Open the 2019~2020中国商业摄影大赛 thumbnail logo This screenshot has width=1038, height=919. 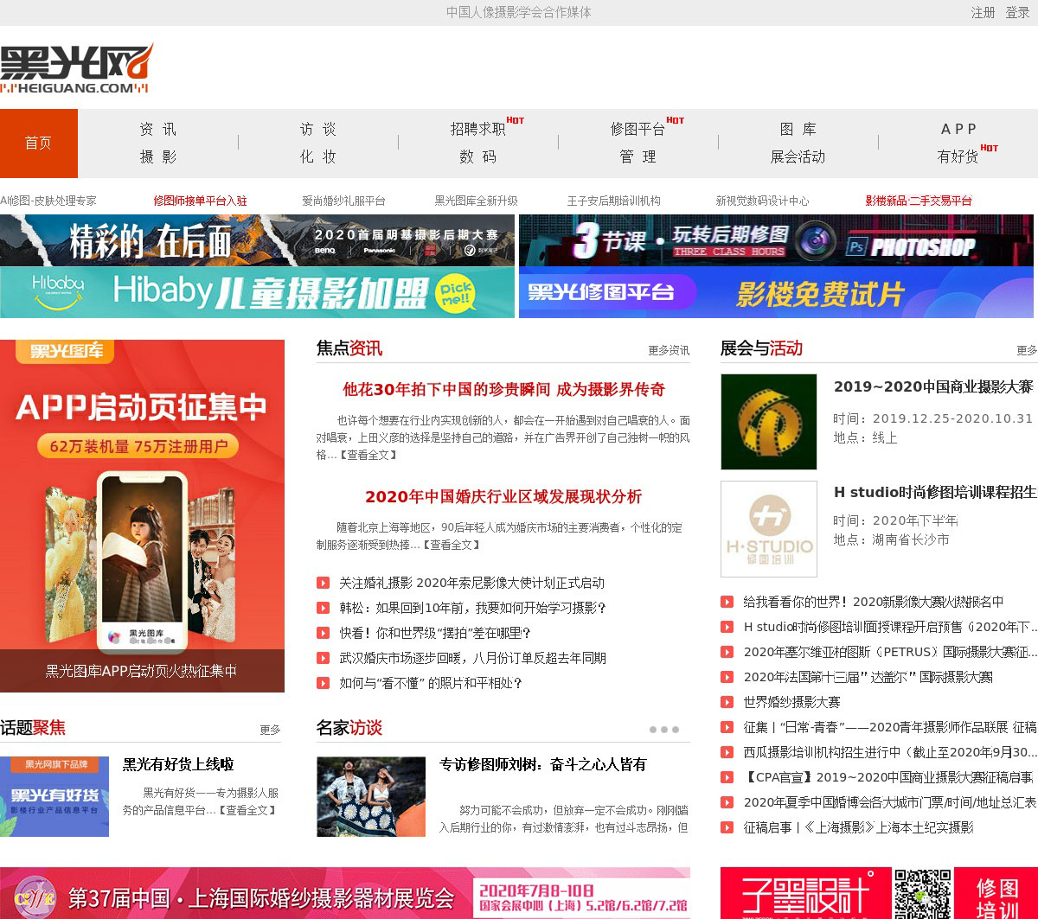coord(769,422)
